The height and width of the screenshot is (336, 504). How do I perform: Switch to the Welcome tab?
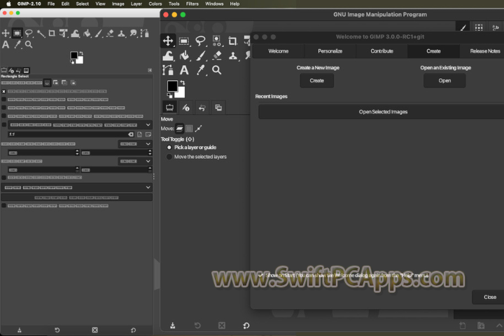point(279,51)
